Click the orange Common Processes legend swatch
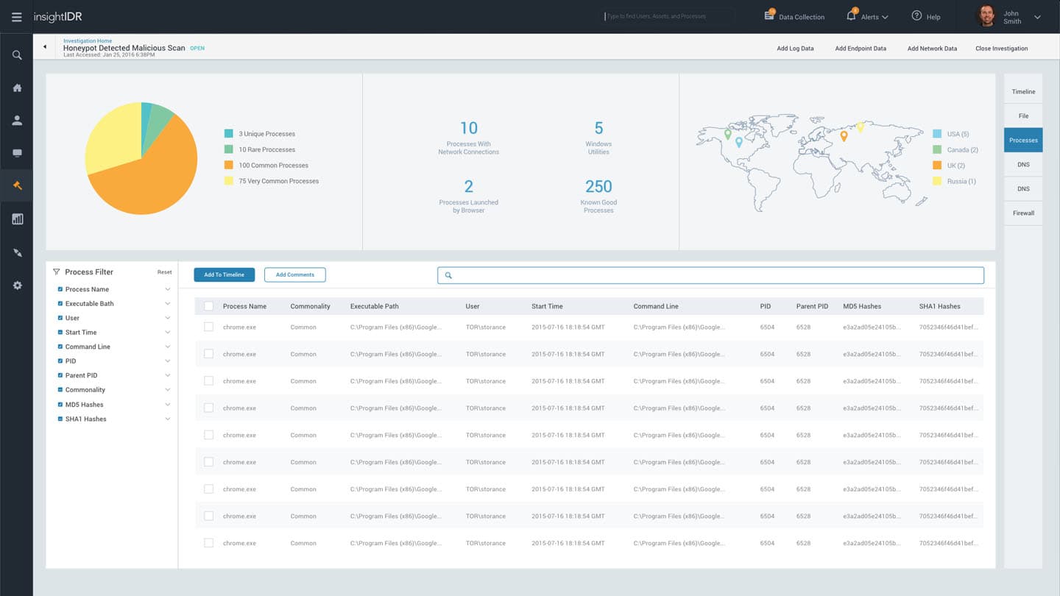1060x596 pixels. coord(229,166)
